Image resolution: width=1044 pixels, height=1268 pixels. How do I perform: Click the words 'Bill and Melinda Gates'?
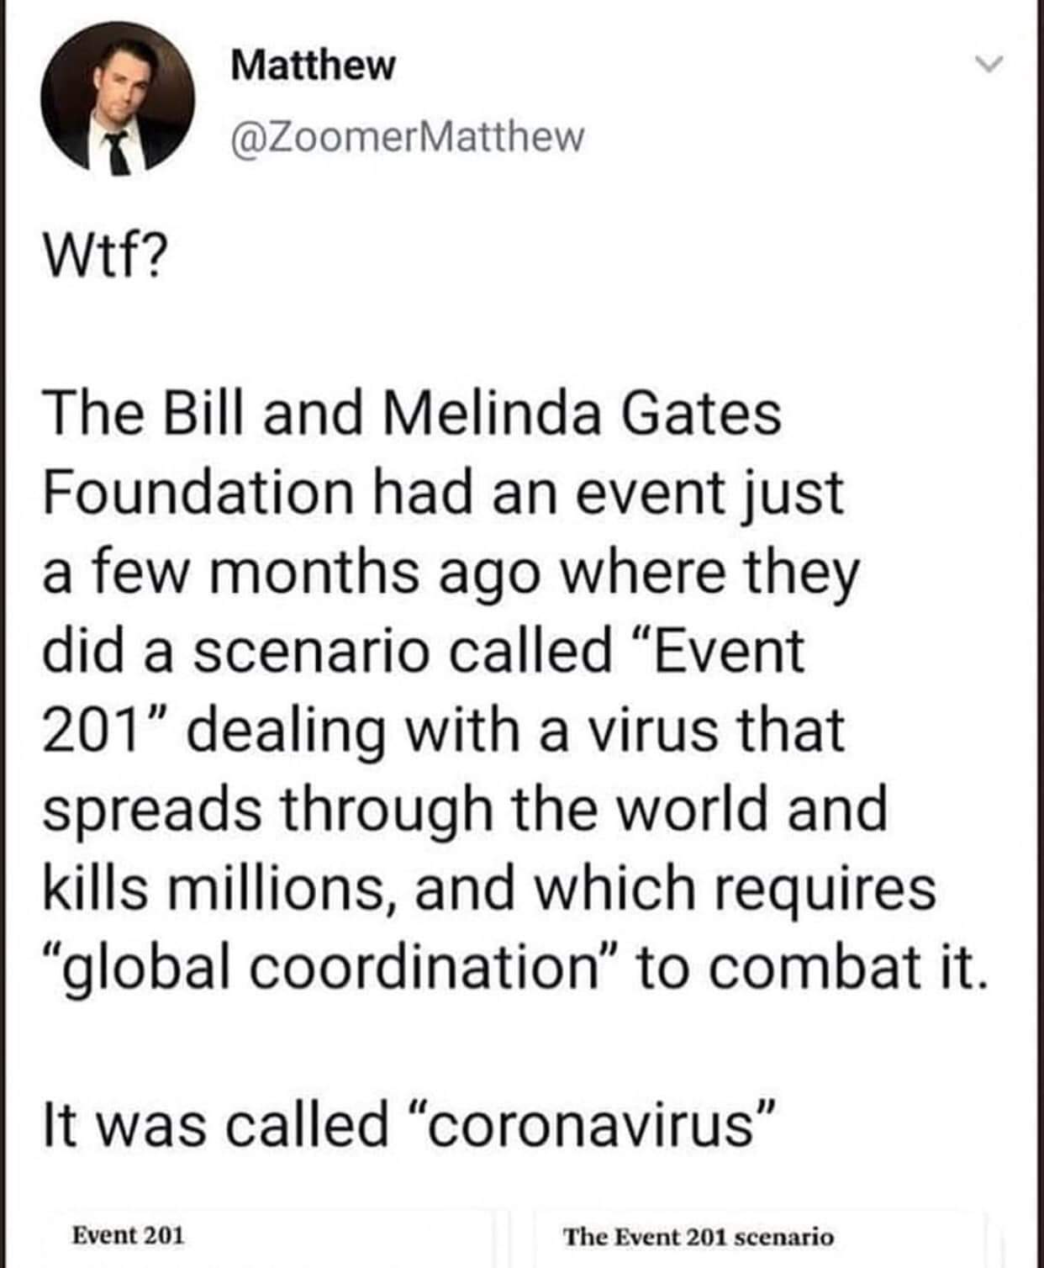point(471,414)
